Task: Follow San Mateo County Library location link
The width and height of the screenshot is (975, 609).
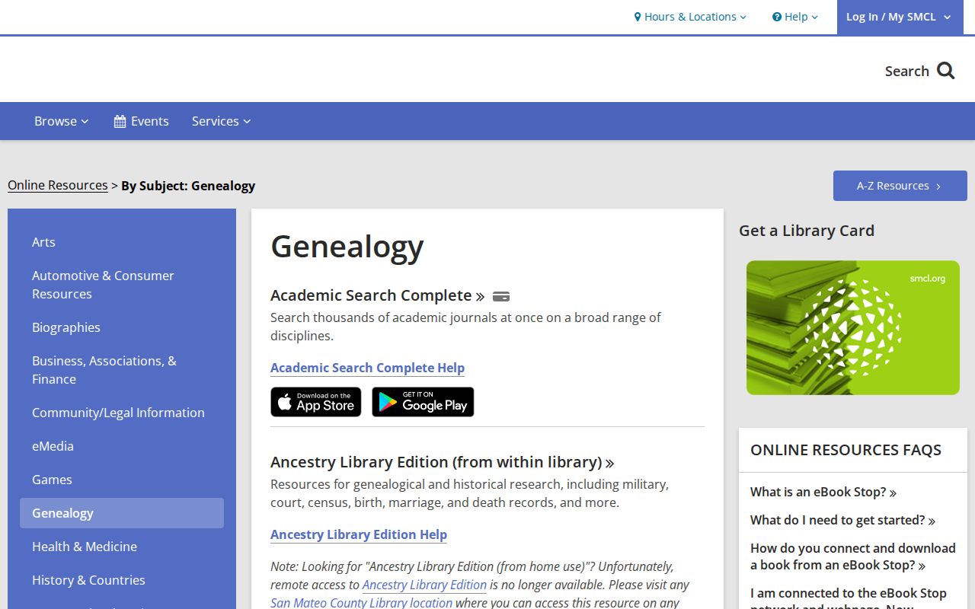Action: coord(361,602)
